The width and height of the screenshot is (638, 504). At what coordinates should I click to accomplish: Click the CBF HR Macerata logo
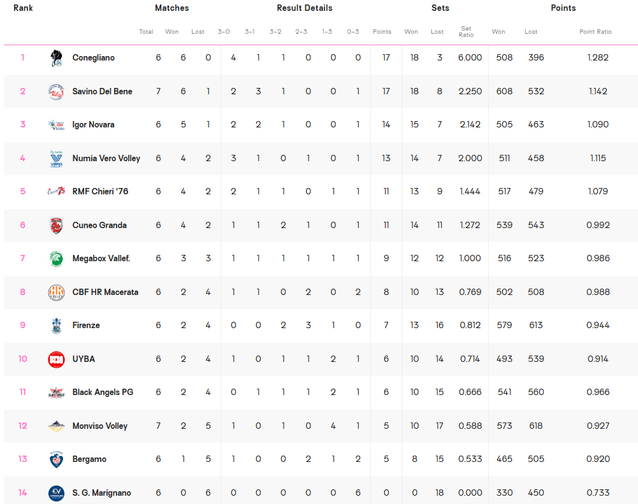56,292
